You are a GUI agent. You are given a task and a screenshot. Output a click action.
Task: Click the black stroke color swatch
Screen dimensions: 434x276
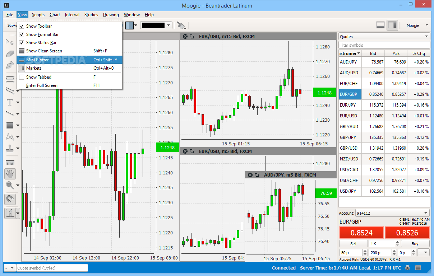(153, 25)
